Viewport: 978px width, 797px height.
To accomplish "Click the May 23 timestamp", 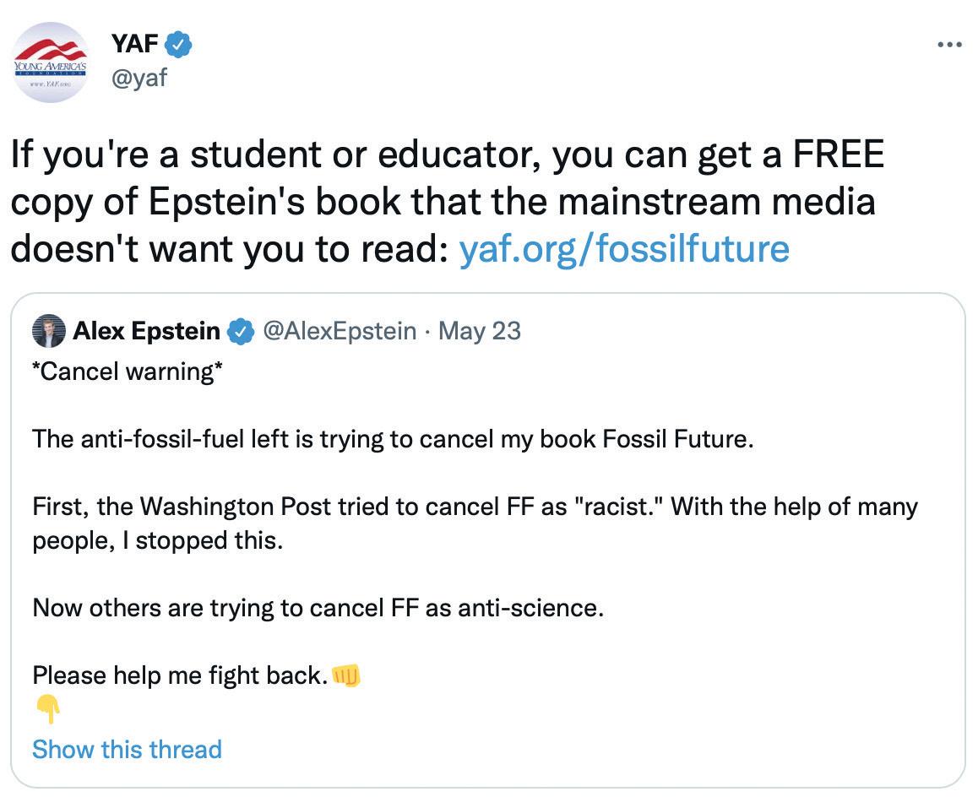I will (480, 331).
